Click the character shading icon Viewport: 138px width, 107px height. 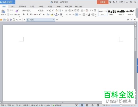click(61, 14)
